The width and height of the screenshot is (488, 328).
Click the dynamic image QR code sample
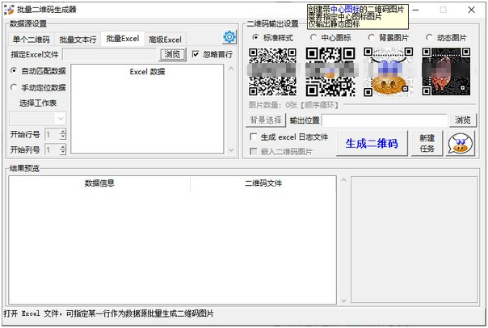(x=446, y=72)
